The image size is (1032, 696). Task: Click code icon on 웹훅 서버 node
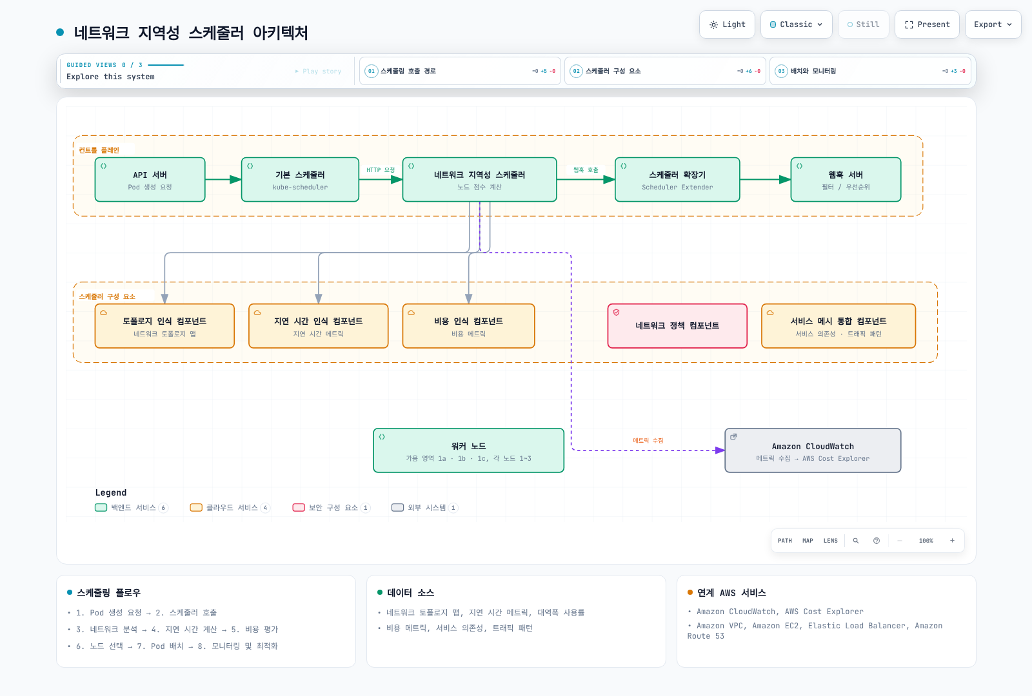pos(800,166)
